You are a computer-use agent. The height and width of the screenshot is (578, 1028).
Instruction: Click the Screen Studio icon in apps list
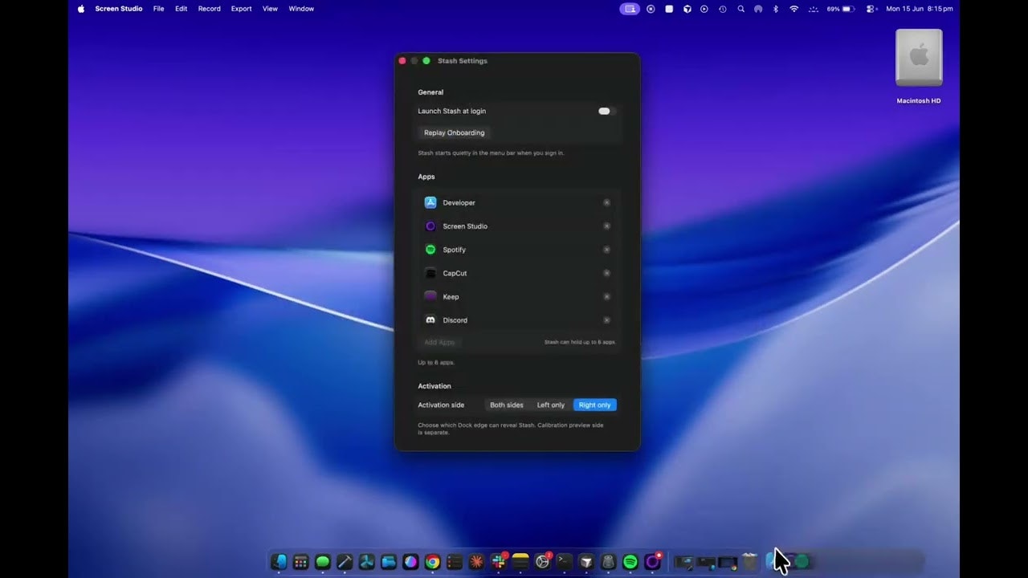(430, 226)
